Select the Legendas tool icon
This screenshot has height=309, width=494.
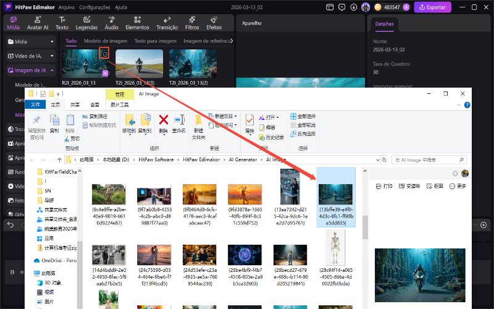tap(86, 23)
